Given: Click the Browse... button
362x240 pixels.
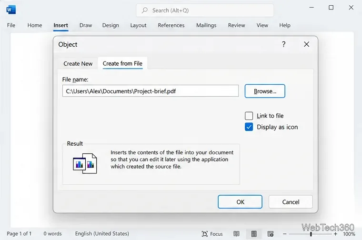Looking at the screenshot, I should tap(265, 91).
